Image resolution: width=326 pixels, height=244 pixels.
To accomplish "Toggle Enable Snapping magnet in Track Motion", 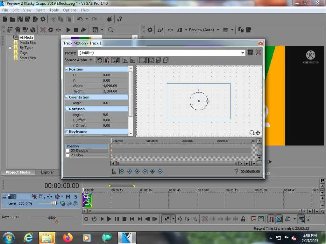I will (107, 60).
